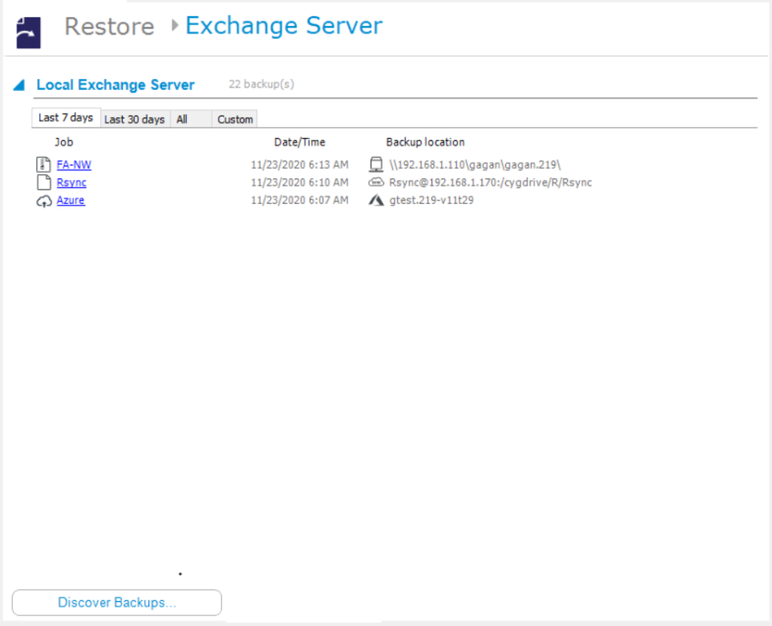Screen dimensions: 772x626
Task: Click the application logo in the top-left corner
Action: point(27,27)
